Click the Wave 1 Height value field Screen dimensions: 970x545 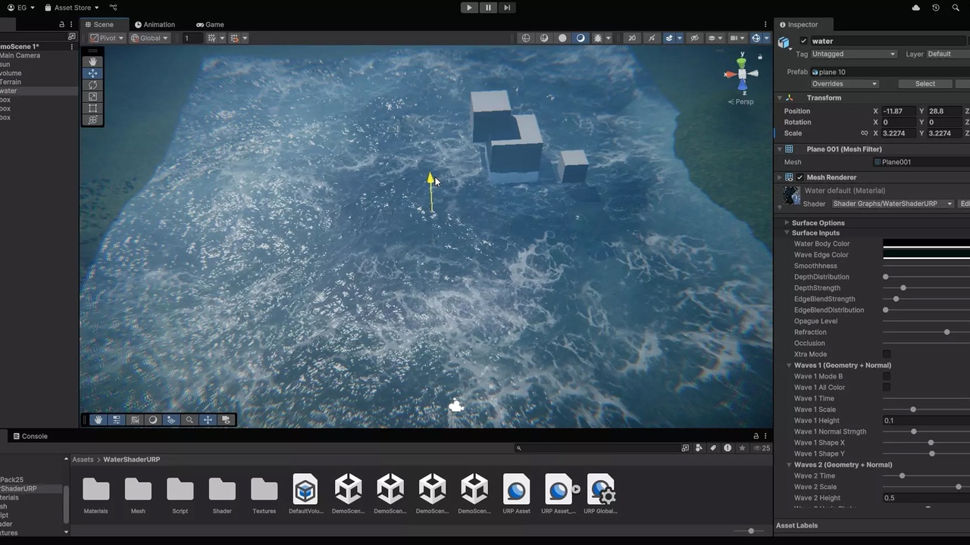pos(926,421)
